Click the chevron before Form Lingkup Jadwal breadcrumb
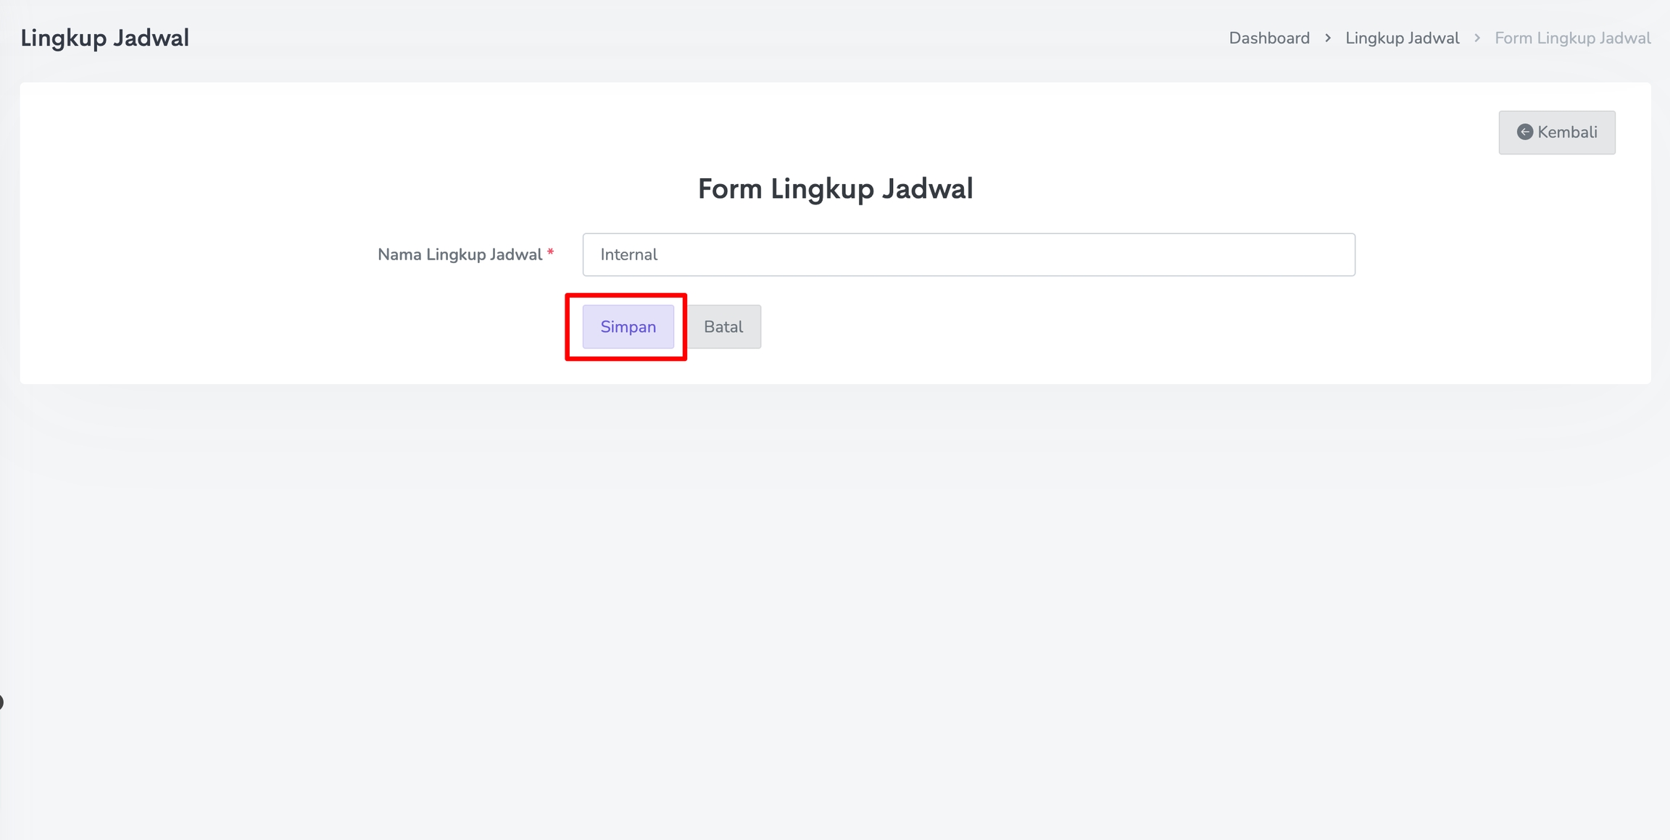 click(1477, 38)
